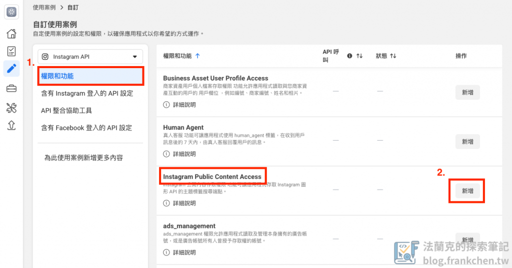Click info icon under Human Agent

coord(166,154)
